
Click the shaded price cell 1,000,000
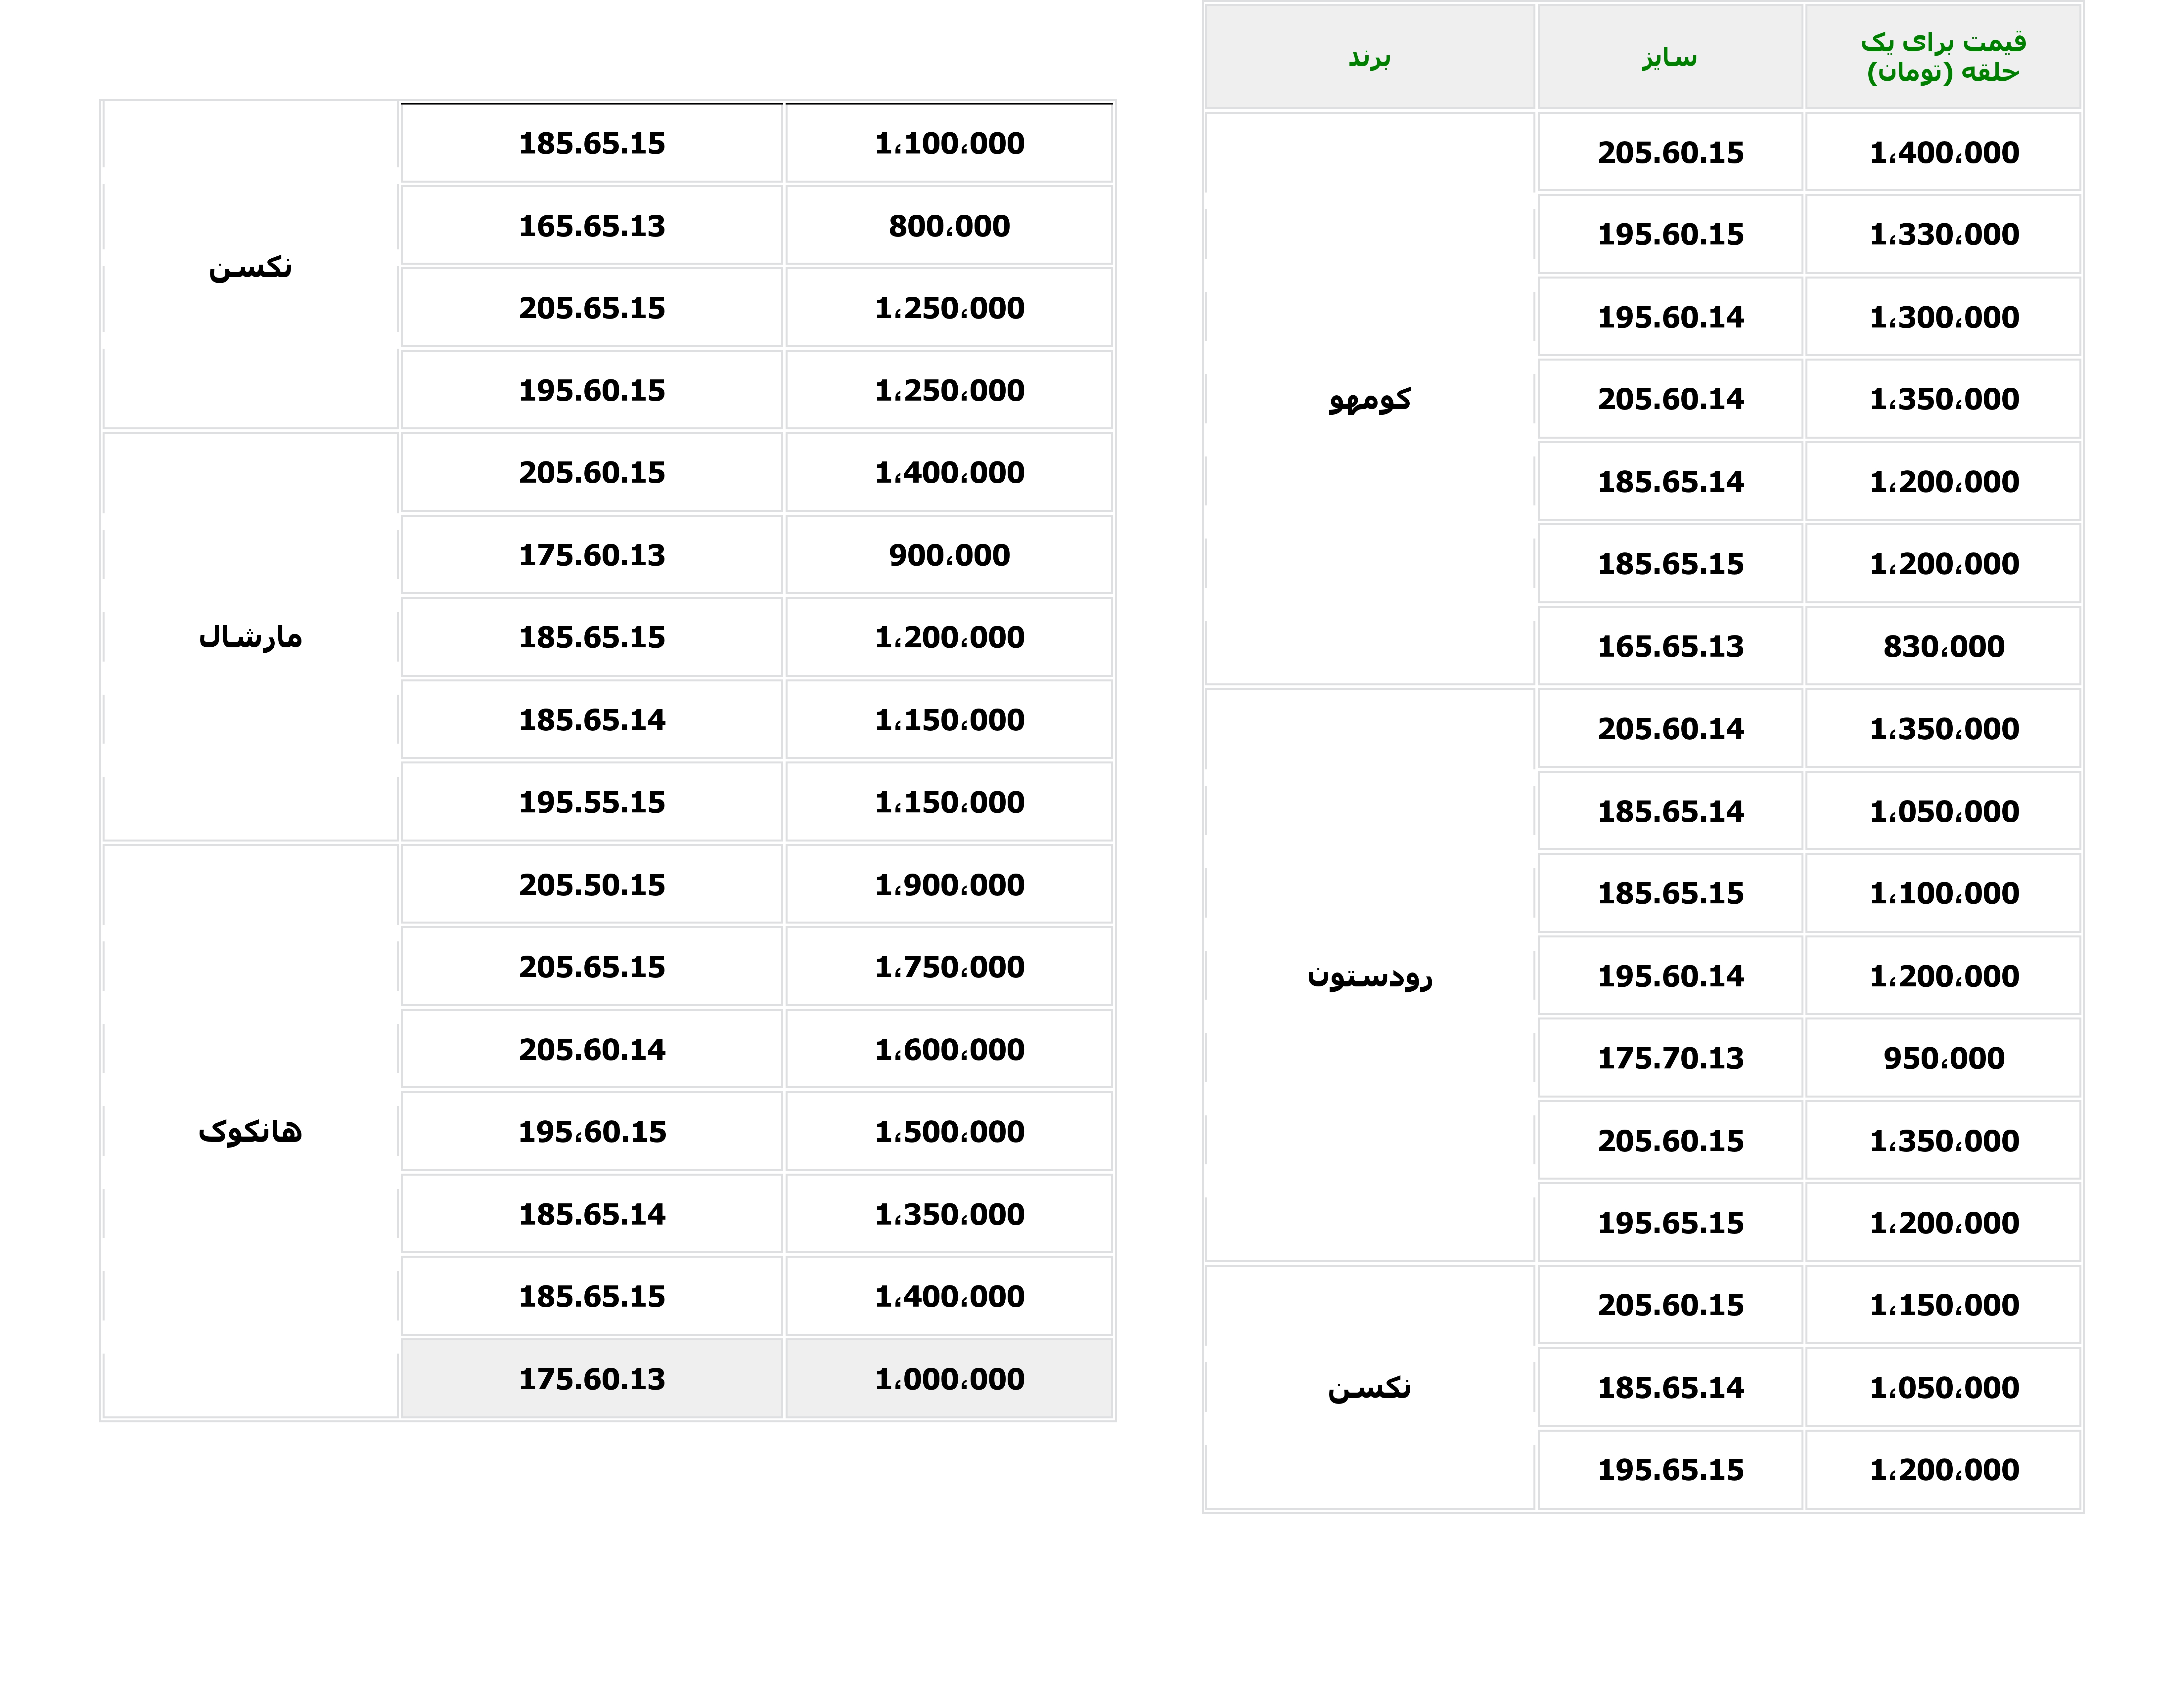tap(949, 1379)
